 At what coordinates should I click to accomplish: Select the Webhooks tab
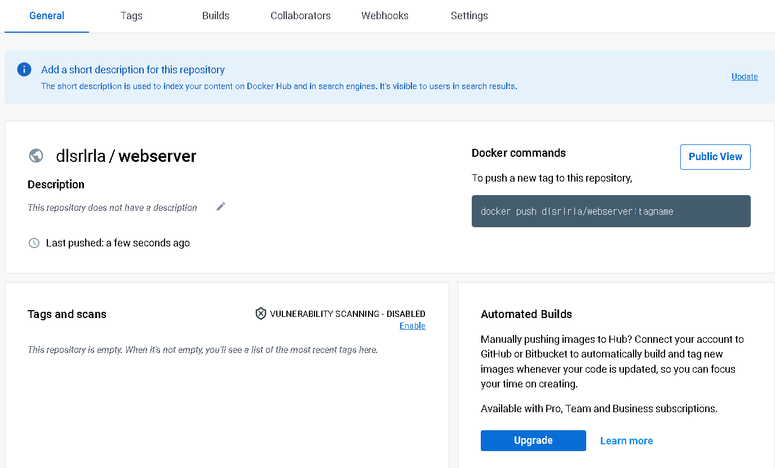[385, 16]
